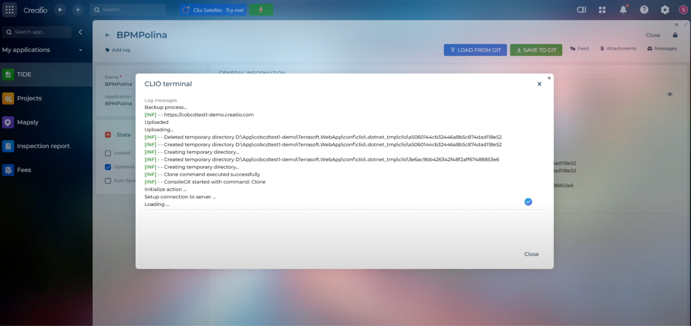Click the run process play icon
This screenshot has width=691, height=326.
point(60,9)
